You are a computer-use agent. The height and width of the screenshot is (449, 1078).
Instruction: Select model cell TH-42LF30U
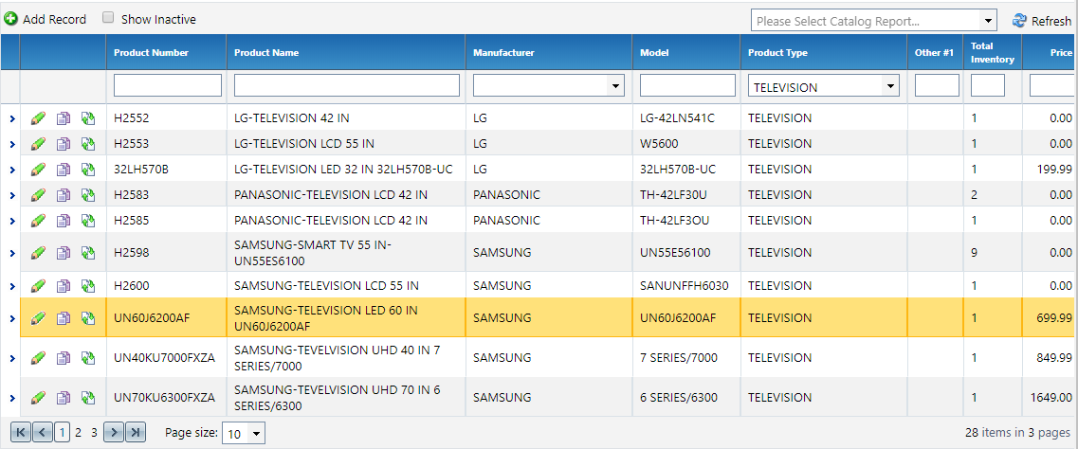[673, 195]
